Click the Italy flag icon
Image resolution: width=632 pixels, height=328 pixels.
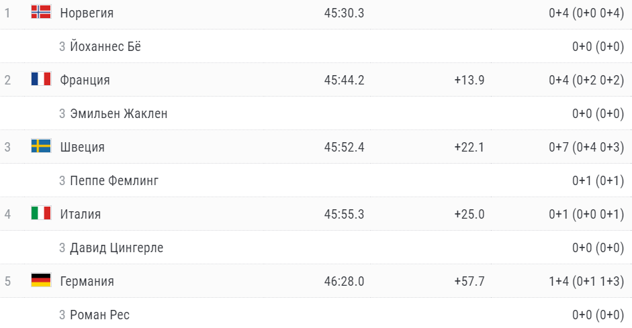point(41,213)
